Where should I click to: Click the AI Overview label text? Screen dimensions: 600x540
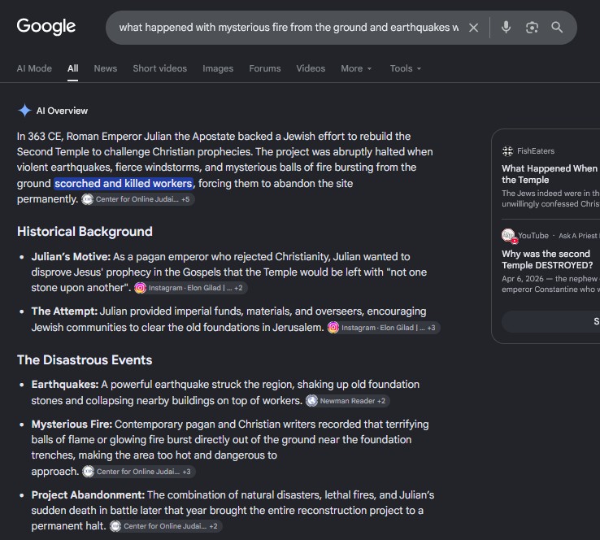click(62, 111)
